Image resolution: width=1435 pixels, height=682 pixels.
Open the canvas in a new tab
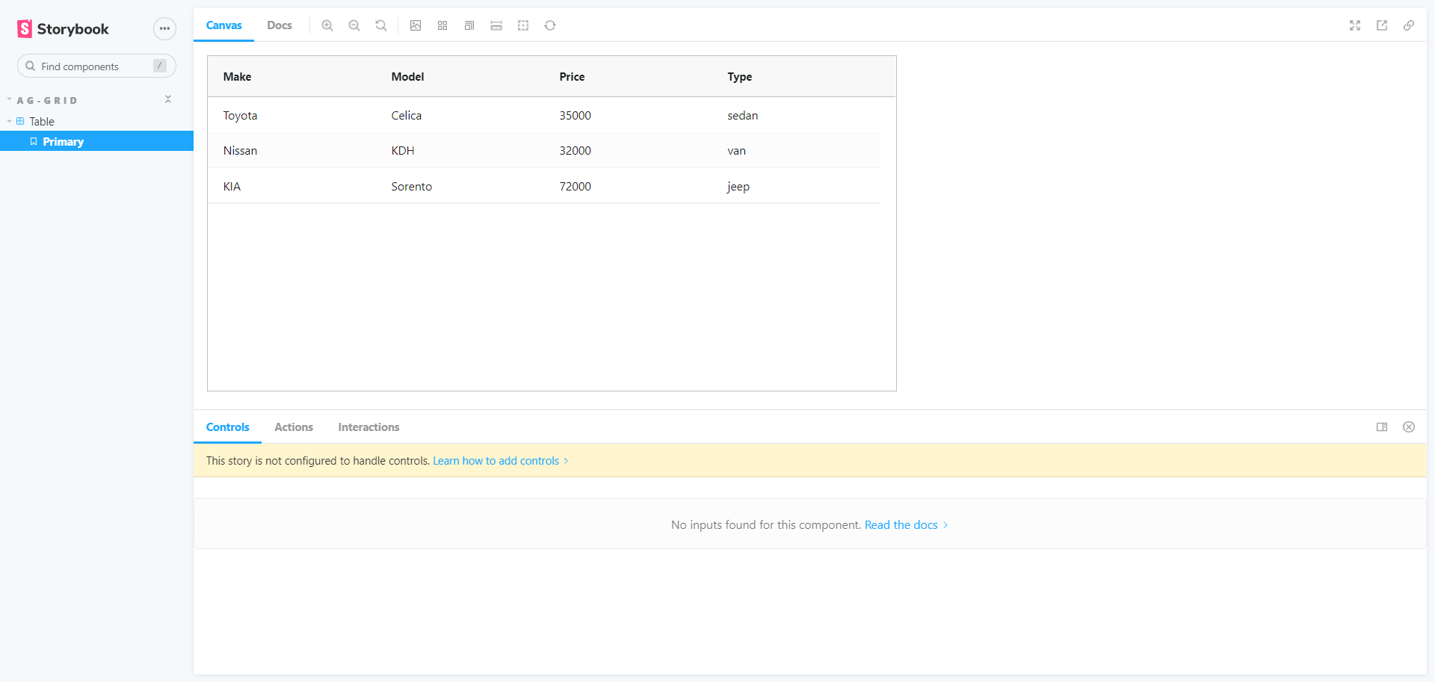1382,25
